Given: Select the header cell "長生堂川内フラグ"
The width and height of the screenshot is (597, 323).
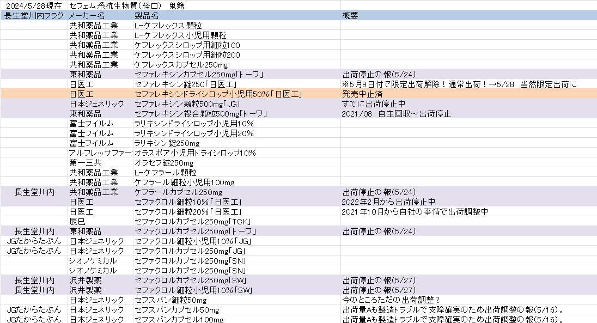Looking at the screenshot, I should point(34,16).
